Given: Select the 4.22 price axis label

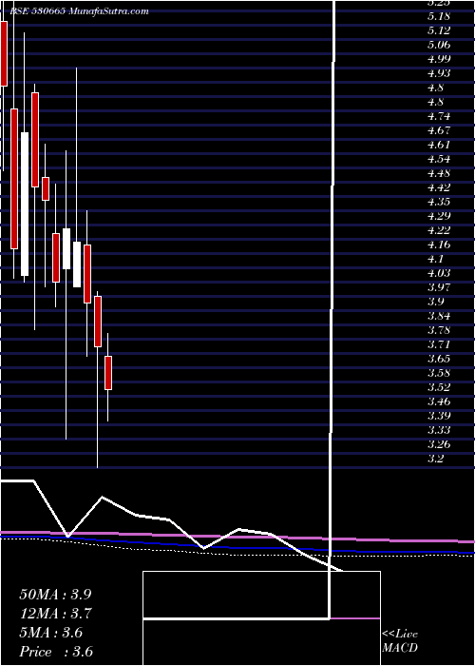Looking at the screenshot, I should pyautogui.click(x=439, y=230).
